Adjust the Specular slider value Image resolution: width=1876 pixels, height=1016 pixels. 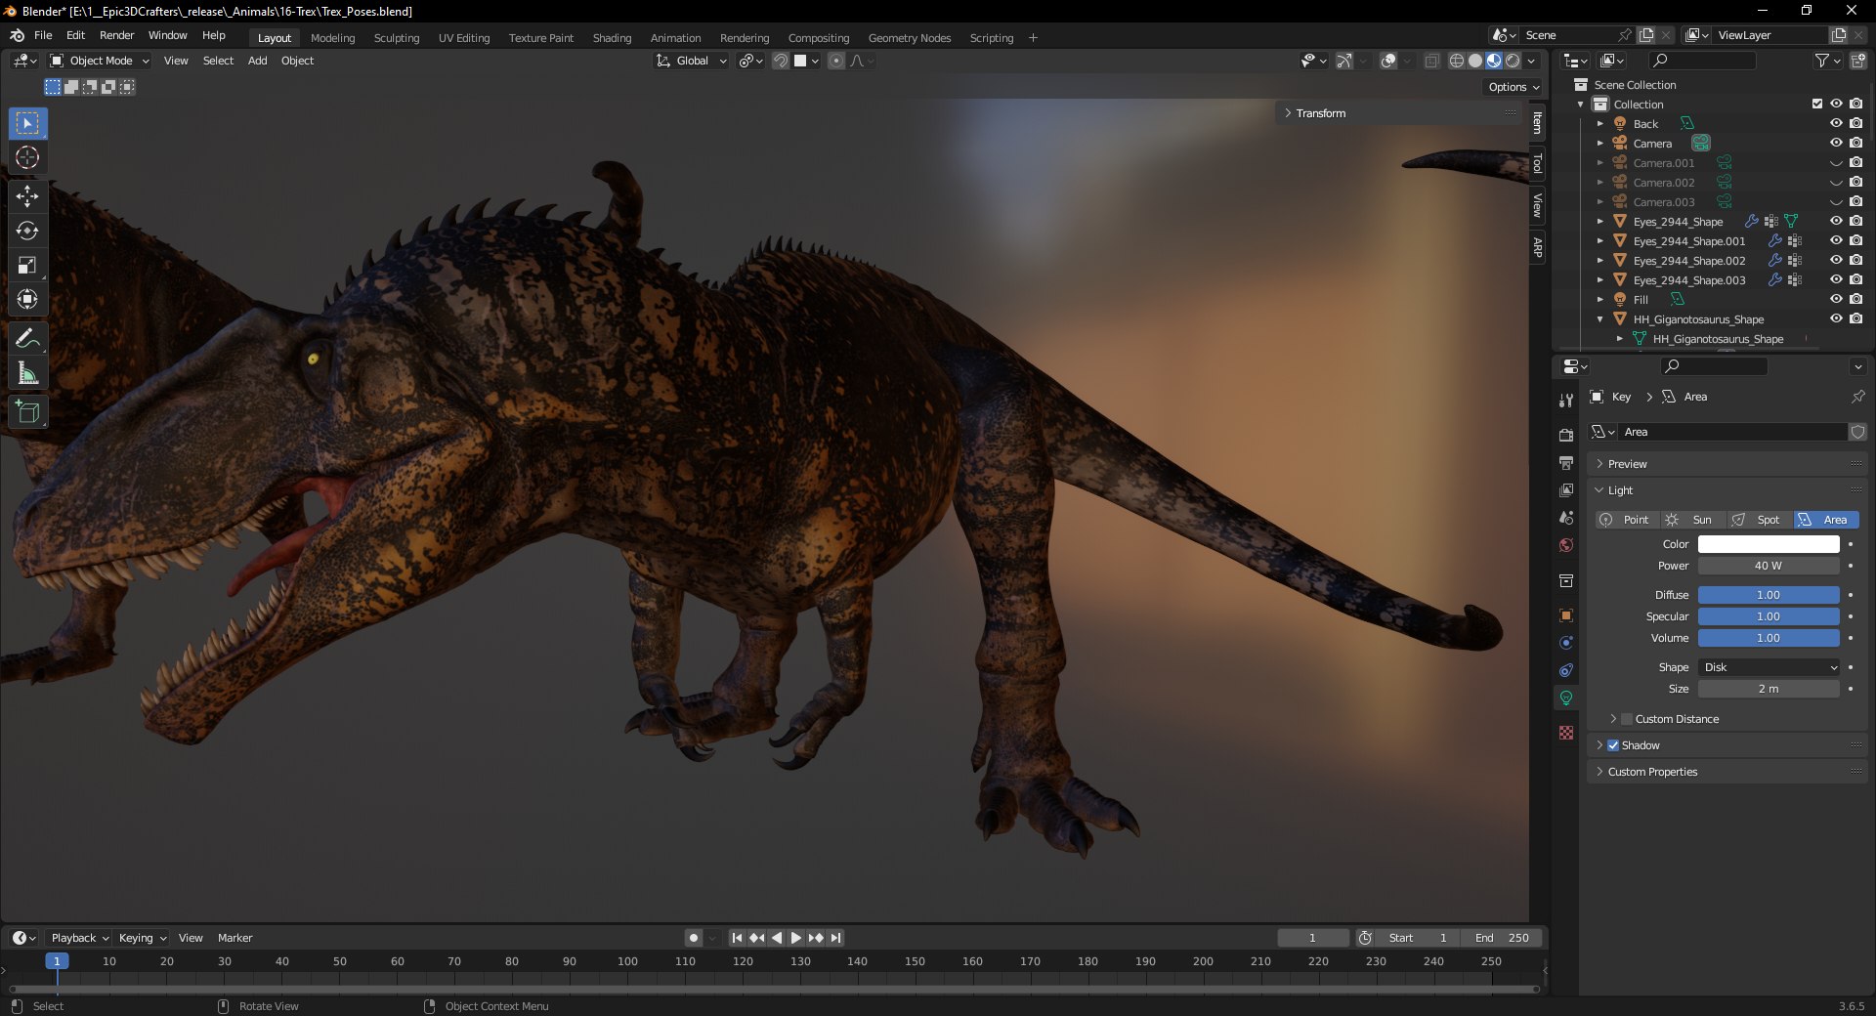tap(1769, 616)
